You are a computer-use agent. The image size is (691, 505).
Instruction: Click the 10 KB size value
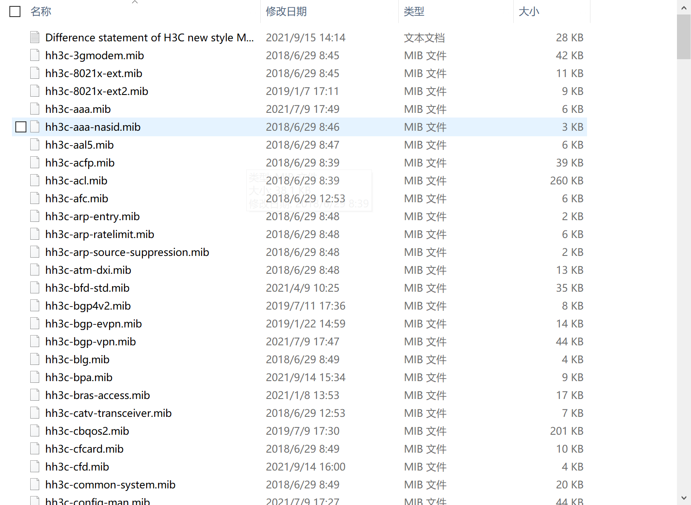570,449
